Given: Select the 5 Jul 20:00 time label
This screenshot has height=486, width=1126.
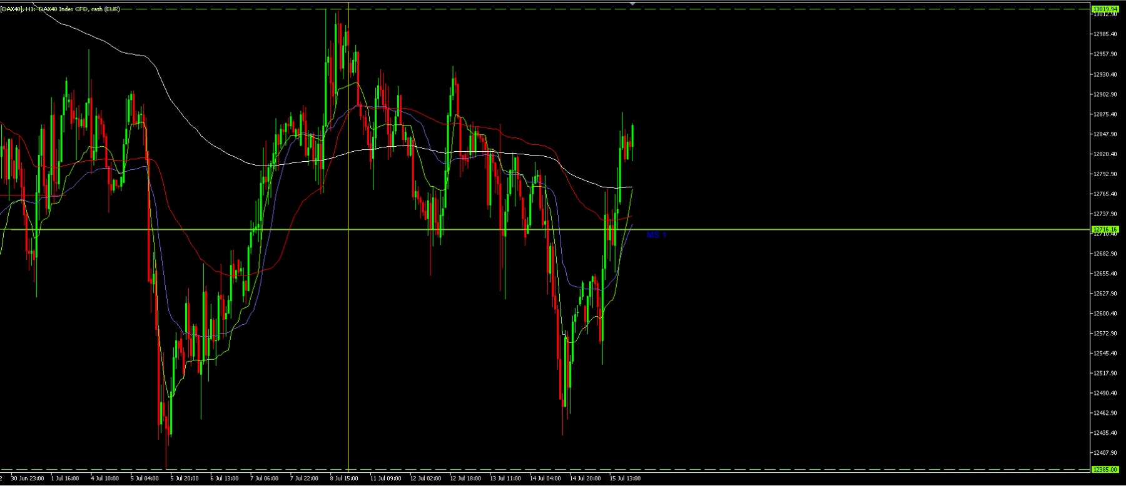Looking at the screenshot, I should 185,479.
